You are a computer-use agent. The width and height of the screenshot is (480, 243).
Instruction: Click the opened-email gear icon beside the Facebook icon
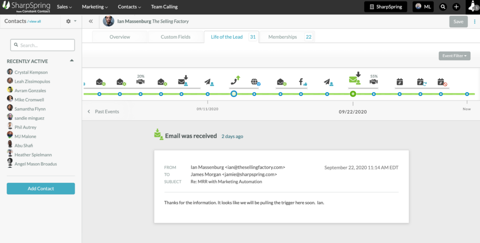[x=281, y=82]
